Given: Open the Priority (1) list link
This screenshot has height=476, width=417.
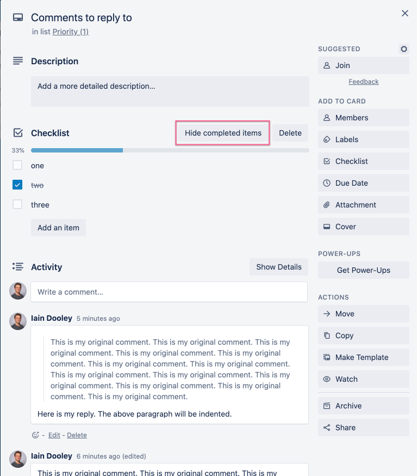Looking at the screenshot, I should click(71, 32).
